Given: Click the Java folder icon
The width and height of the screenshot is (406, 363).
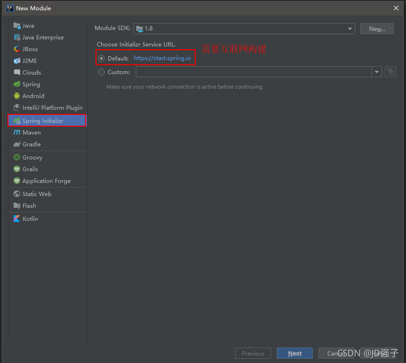Looking at the screenshot, I should pos(17,26).
